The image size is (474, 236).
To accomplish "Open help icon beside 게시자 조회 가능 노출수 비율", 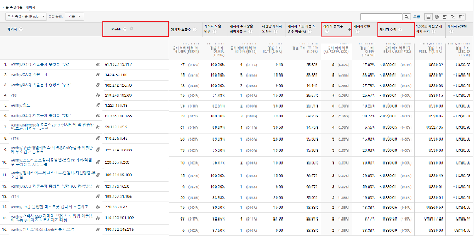I will (x=310, y=32).
